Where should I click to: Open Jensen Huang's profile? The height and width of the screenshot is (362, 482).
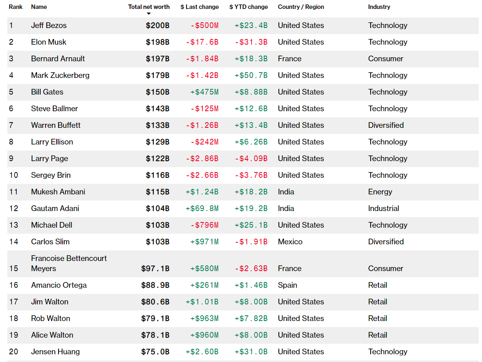[x=55, y=352]
